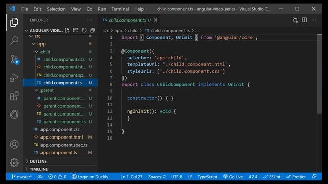The height and width of the screenshot is (184, 328).
Task: Click the Ln 1, Col 27 cursor position
Action: [x=132, y=177]
